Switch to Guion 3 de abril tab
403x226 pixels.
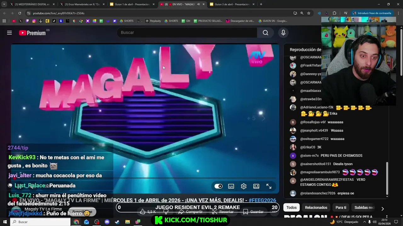pyautogui.click(x=232, y=4)
